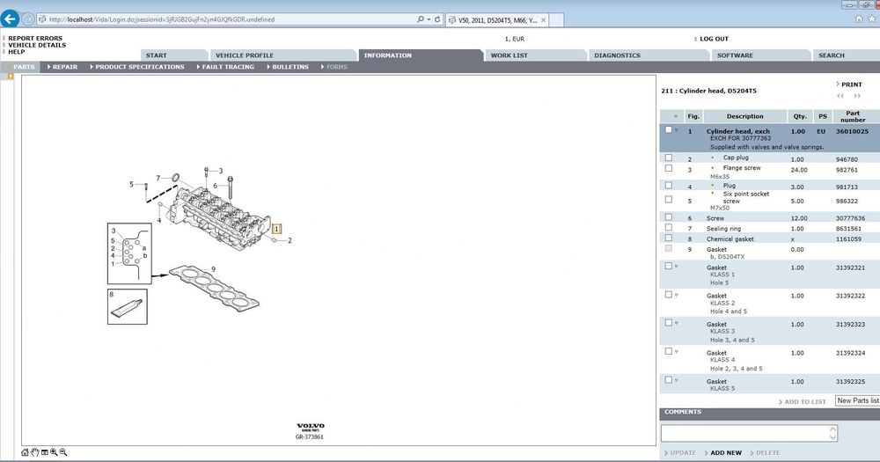Click ADD TO LIST button

click(x=805, y=401)
